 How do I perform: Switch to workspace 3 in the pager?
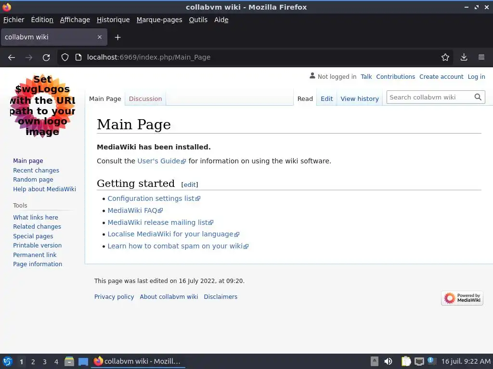coord(45,362)
